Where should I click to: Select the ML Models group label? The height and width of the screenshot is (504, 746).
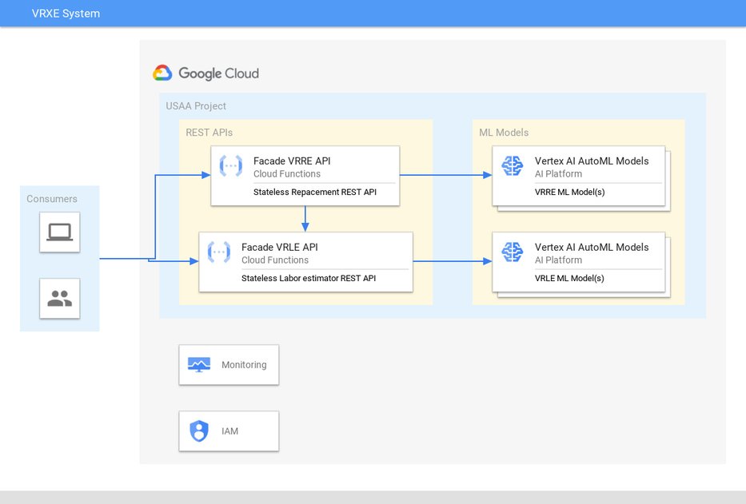pyautogui.click(x=504, y=133)
